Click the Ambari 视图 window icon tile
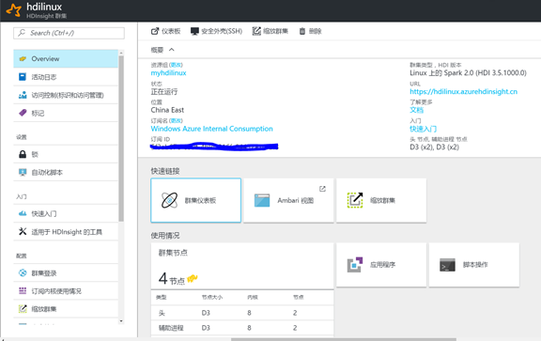541x341 pixels. click(x=262, y=200)
